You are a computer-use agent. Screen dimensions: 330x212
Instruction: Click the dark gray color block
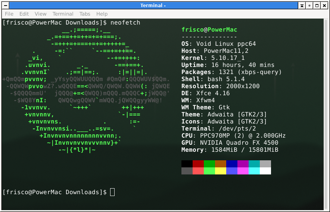click(x=187, y=171)
